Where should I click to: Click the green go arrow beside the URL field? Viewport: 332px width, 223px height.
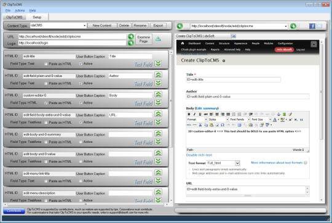pos(131,36)
